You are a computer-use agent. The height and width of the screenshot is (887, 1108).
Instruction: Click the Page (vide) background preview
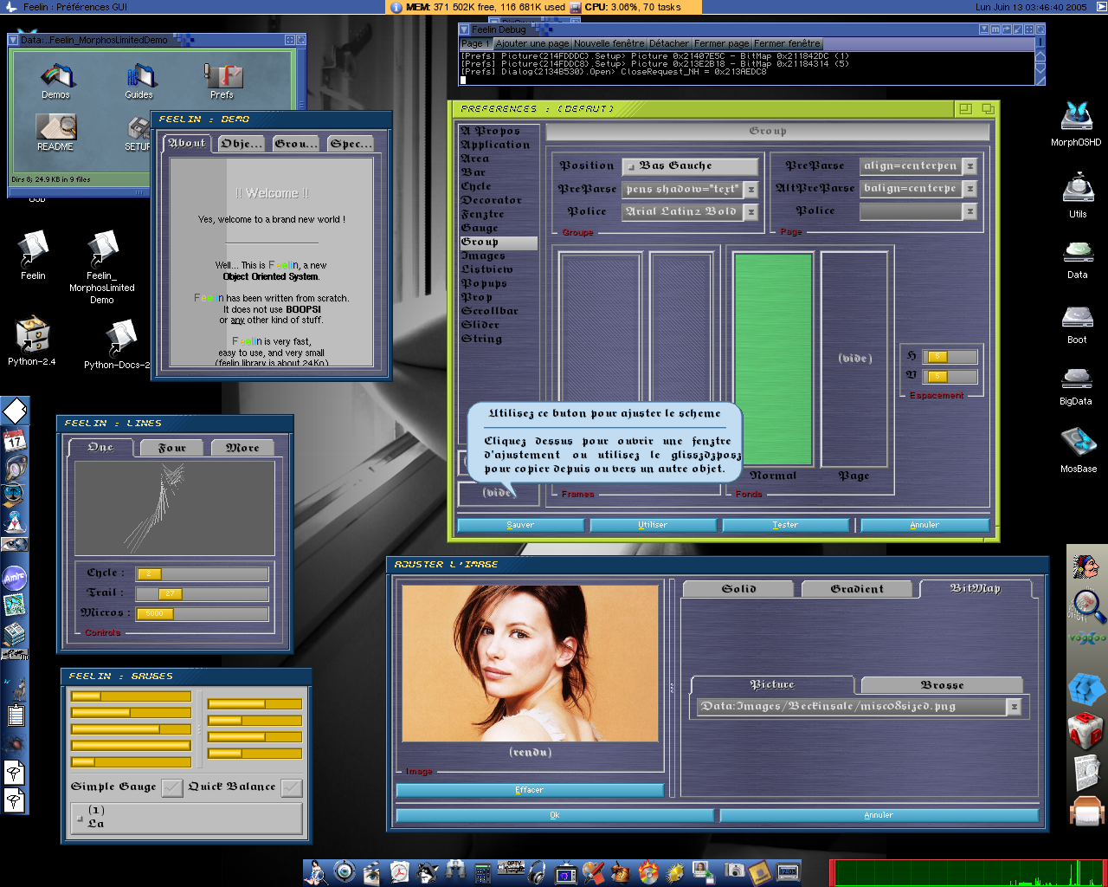(854, 359)
